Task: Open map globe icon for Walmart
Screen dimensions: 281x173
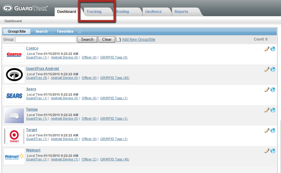Action: (273, 151)
